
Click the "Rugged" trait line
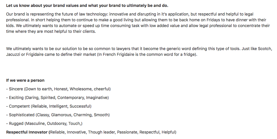point(44,123)
